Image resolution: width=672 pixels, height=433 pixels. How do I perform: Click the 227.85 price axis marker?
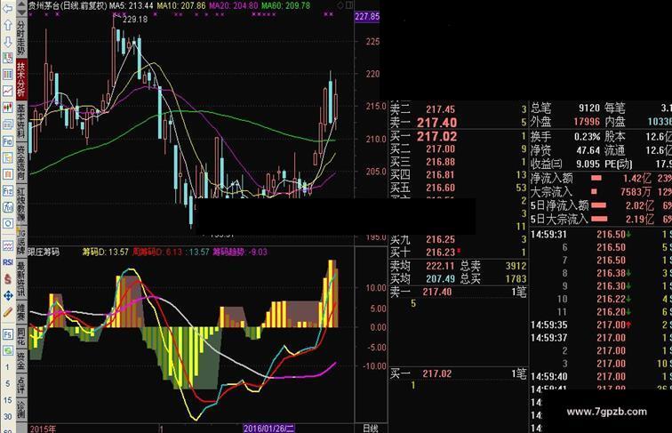pyautogui.click(x=367, y=16)
